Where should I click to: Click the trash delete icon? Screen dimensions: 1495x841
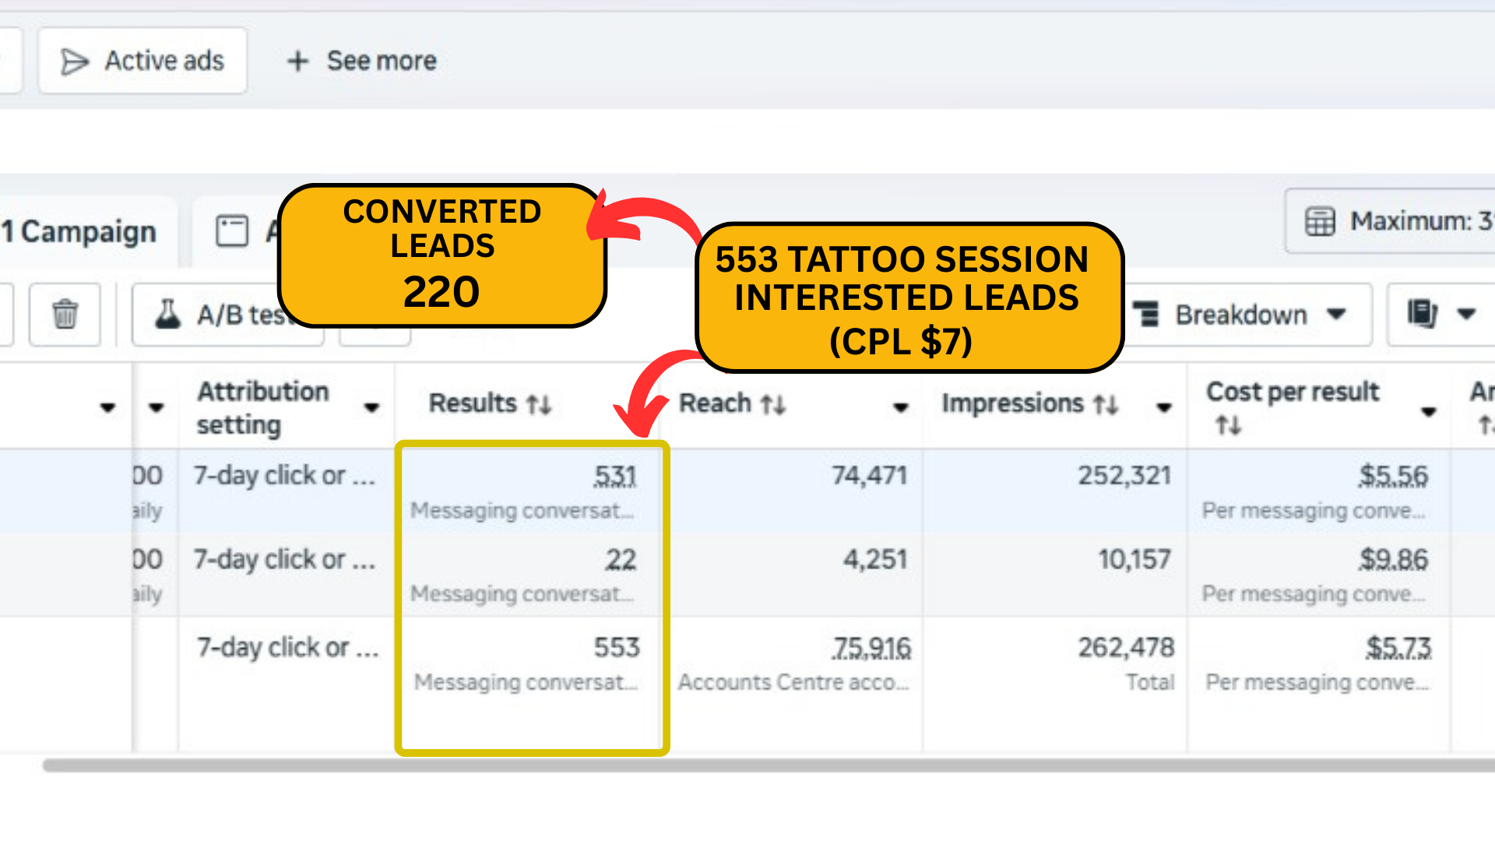pos(65,314)
